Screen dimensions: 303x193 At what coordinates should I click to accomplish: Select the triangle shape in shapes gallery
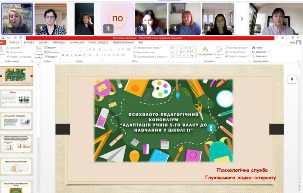click(173, 52)
